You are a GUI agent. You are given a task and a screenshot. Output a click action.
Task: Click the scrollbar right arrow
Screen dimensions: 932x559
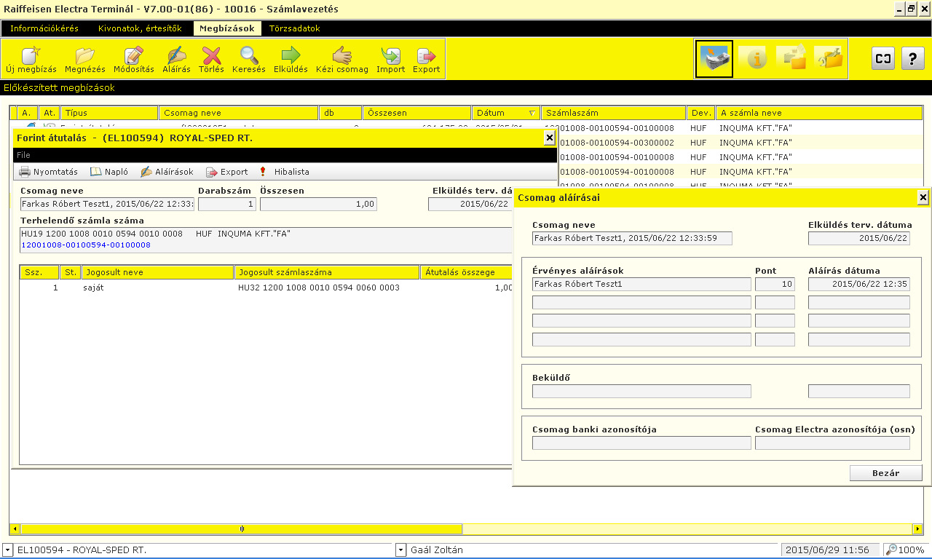(x=918, y=529)
